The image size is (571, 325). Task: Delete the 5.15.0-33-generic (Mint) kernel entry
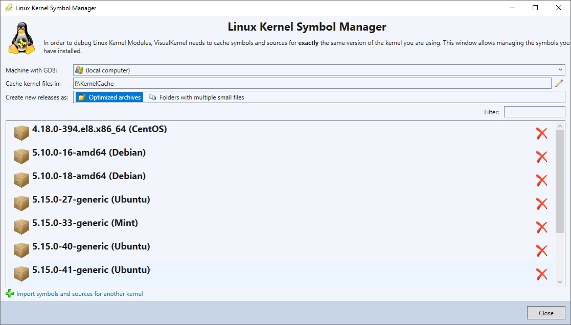pyautogui.click(x=542, y=227)
